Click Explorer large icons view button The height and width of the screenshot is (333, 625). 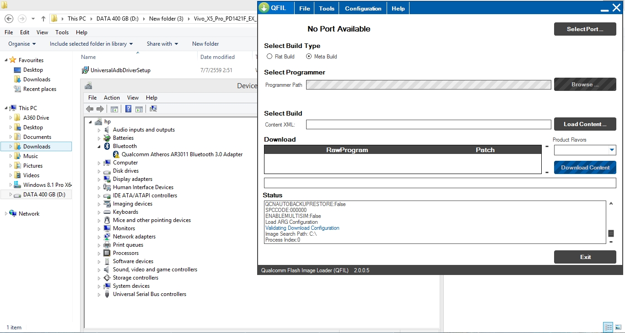pos(618,327)
